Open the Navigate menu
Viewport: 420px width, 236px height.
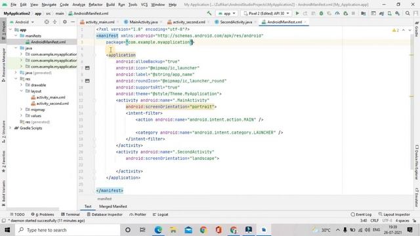click(49, 5)
